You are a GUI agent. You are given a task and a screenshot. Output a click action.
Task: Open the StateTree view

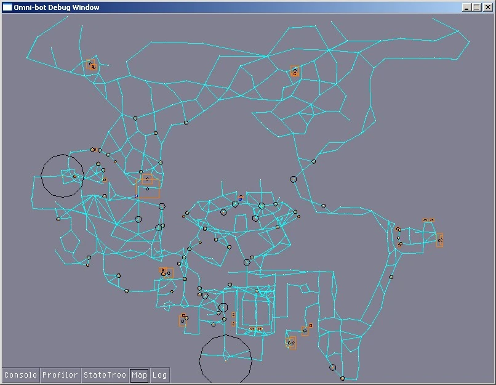(105, 375)
